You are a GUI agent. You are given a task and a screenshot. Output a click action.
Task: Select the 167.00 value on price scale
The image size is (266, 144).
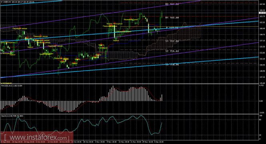point(262,4)
